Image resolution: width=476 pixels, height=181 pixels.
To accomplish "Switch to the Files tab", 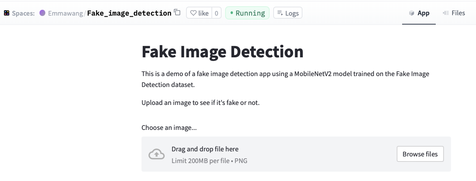I will click(454, 13).
